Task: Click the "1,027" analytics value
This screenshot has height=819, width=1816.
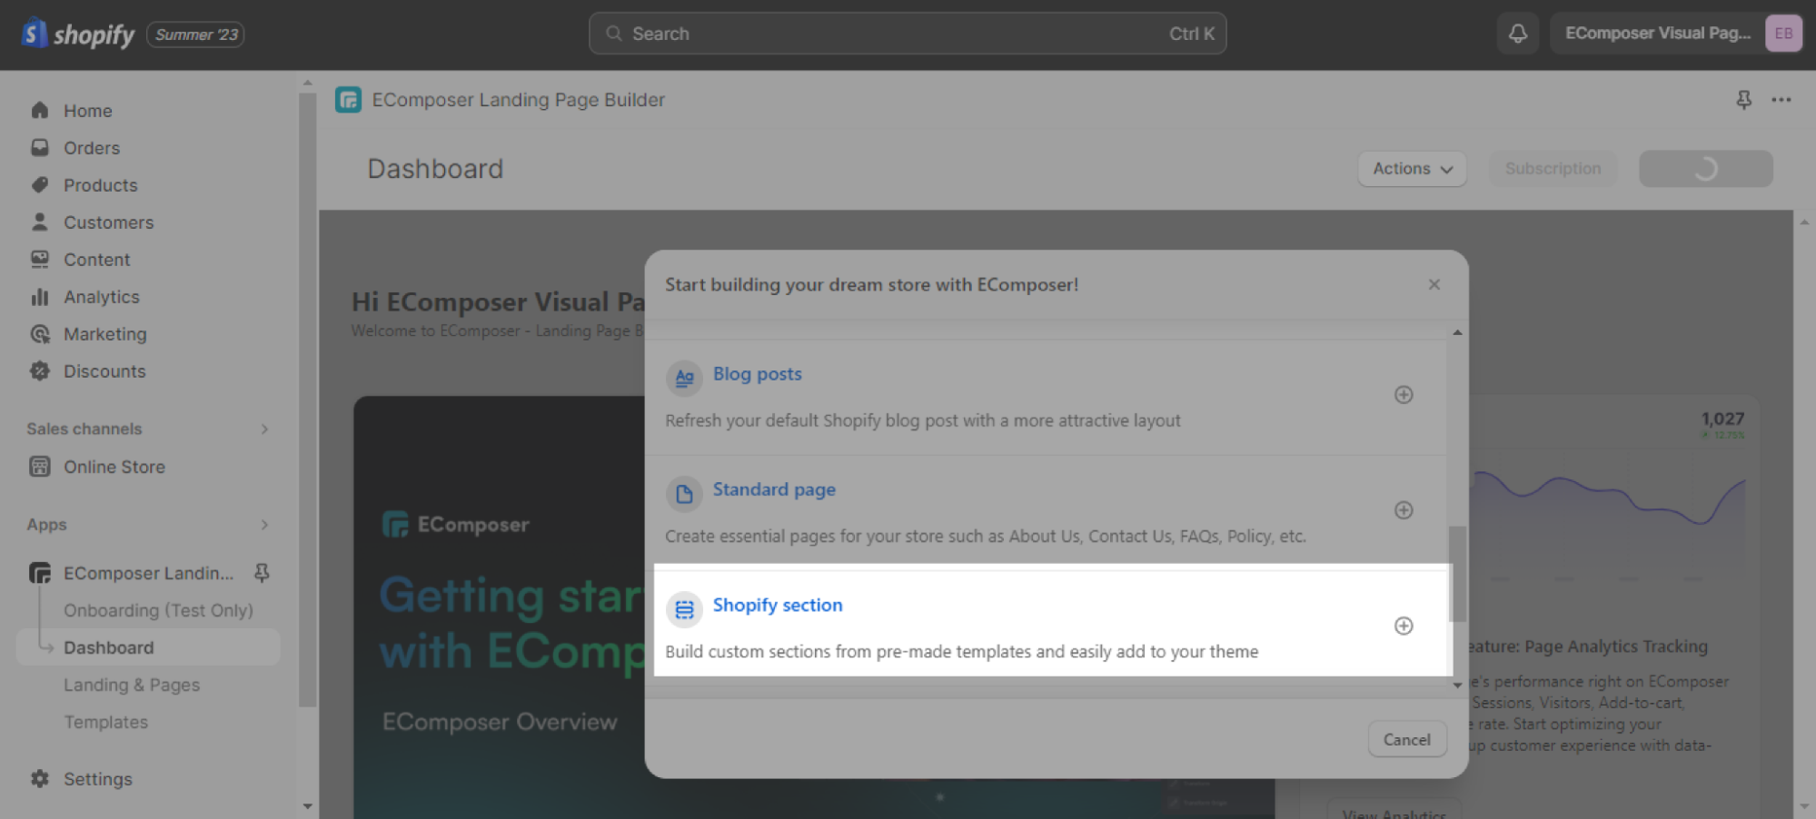Action: click(1722, 419)
